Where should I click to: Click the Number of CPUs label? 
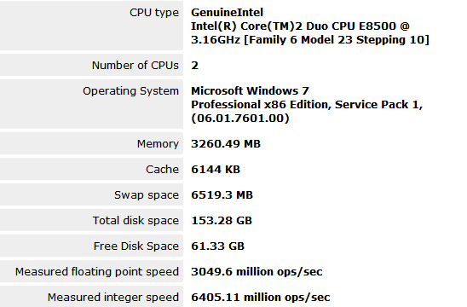coord(135,66)
